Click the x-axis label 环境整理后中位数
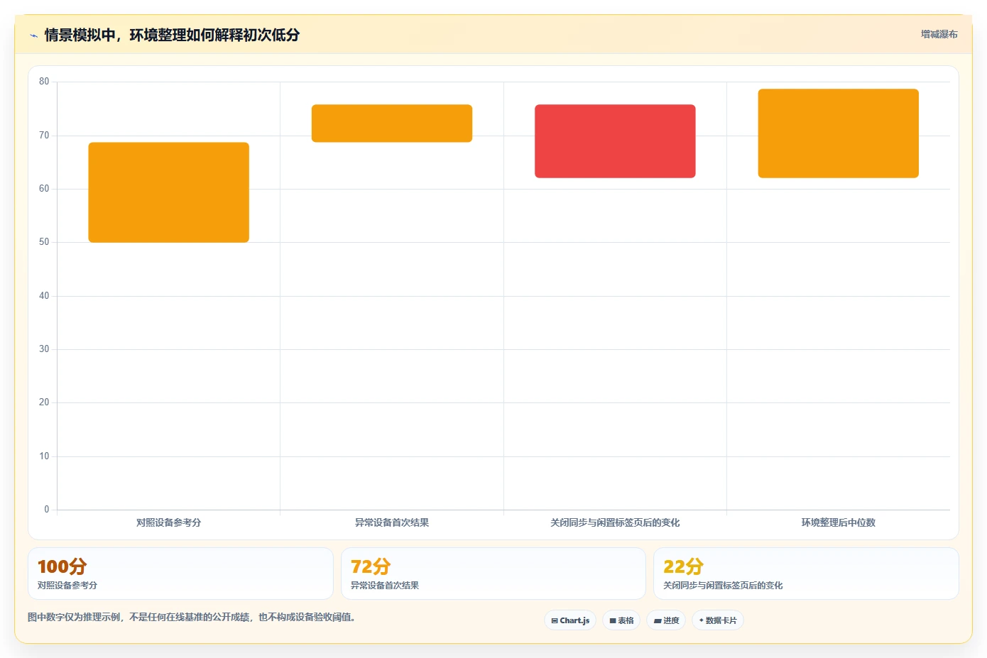 [839, 522]
